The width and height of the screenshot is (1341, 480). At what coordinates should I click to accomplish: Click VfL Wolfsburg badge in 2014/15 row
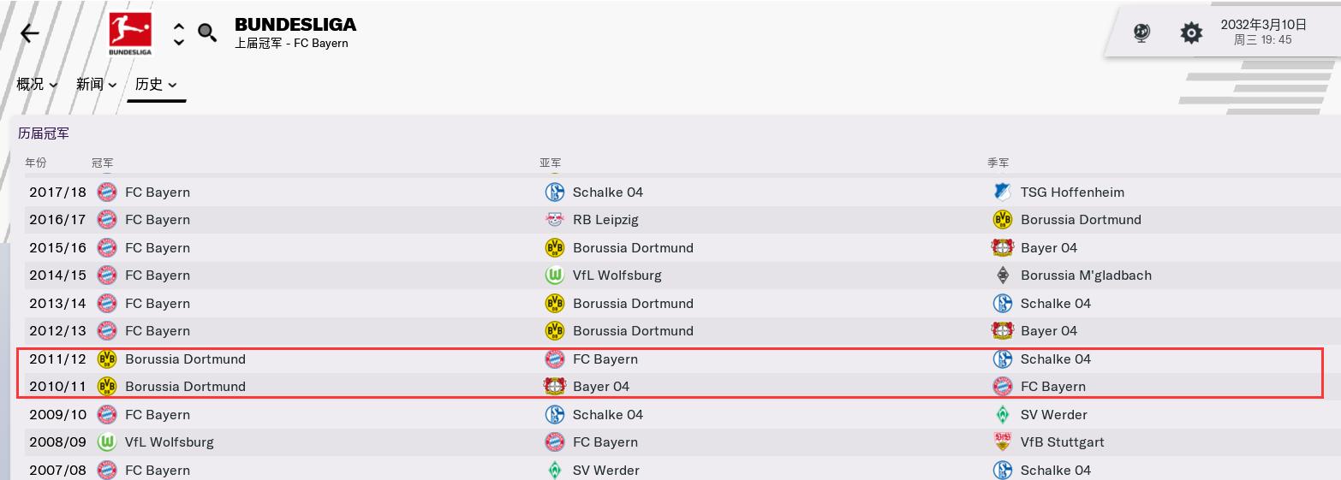(555, 276)
